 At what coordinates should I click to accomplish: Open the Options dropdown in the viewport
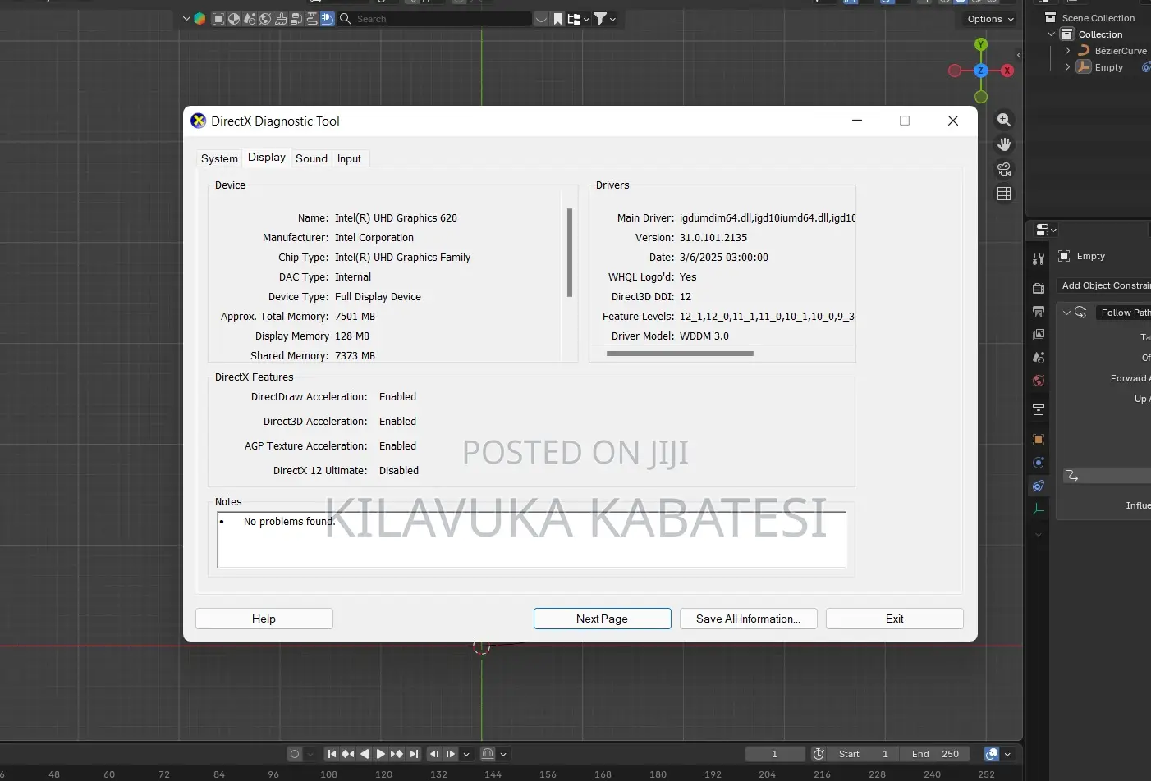(x=990, y=19)
